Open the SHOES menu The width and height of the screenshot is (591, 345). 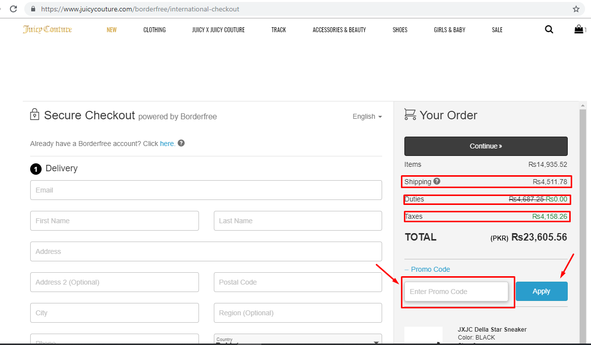click(x=400, y=30)
